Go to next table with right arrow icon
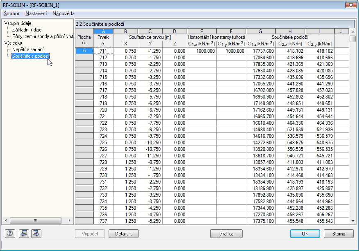The width and height of the screenshot is (359, 251). 36,233
